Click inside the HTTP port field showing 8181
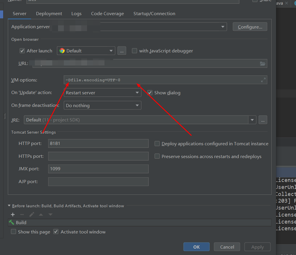Viewport: 296px width, 255px height. 98,143
